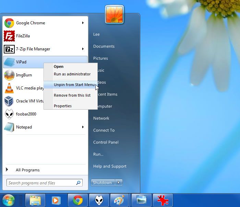This screenshot has width=240, height=207.
Task: Click the ImgBurn program label
Action: point(24,75)
